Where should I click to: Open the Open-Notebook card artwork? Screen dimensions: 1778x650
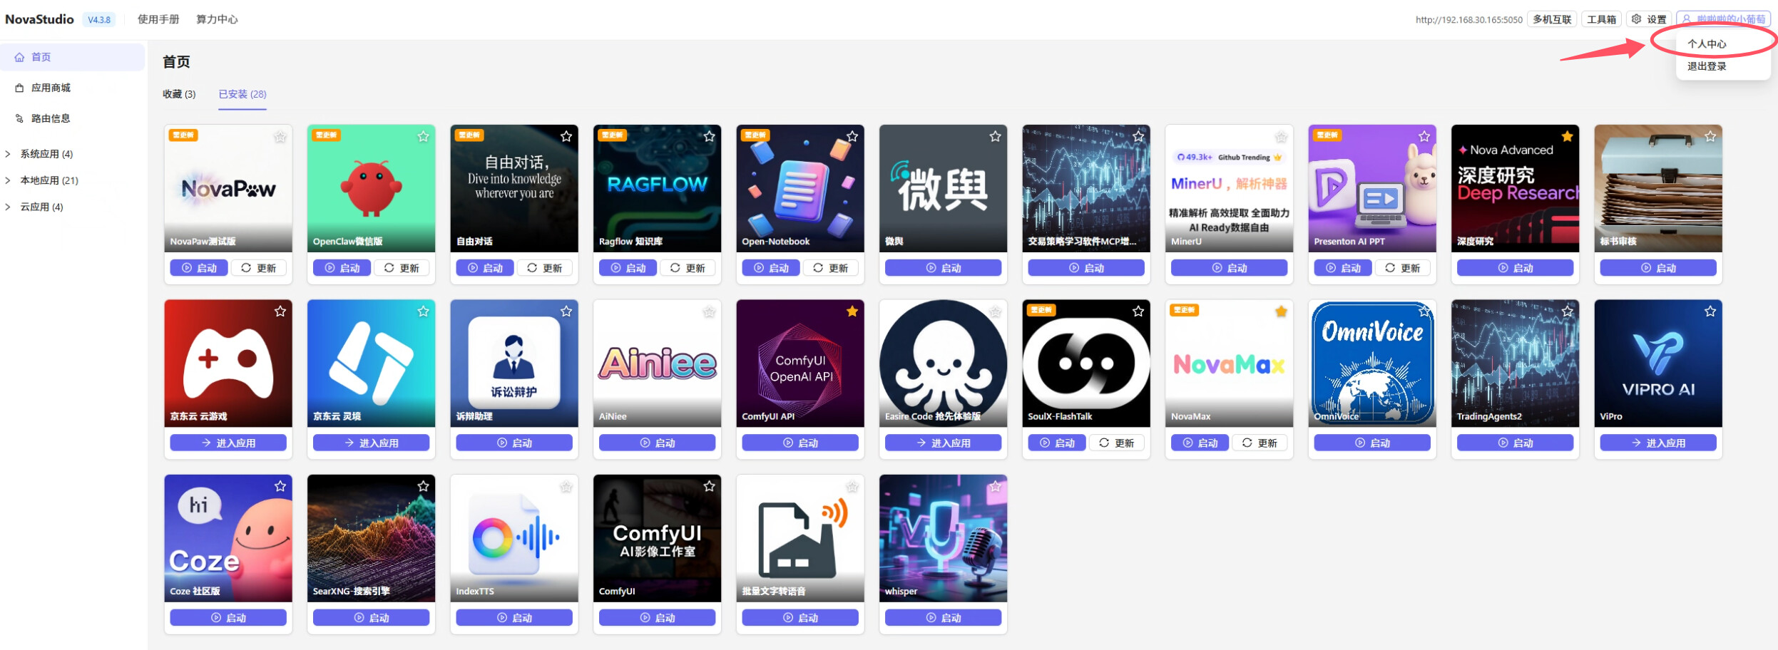click(800, 188)
